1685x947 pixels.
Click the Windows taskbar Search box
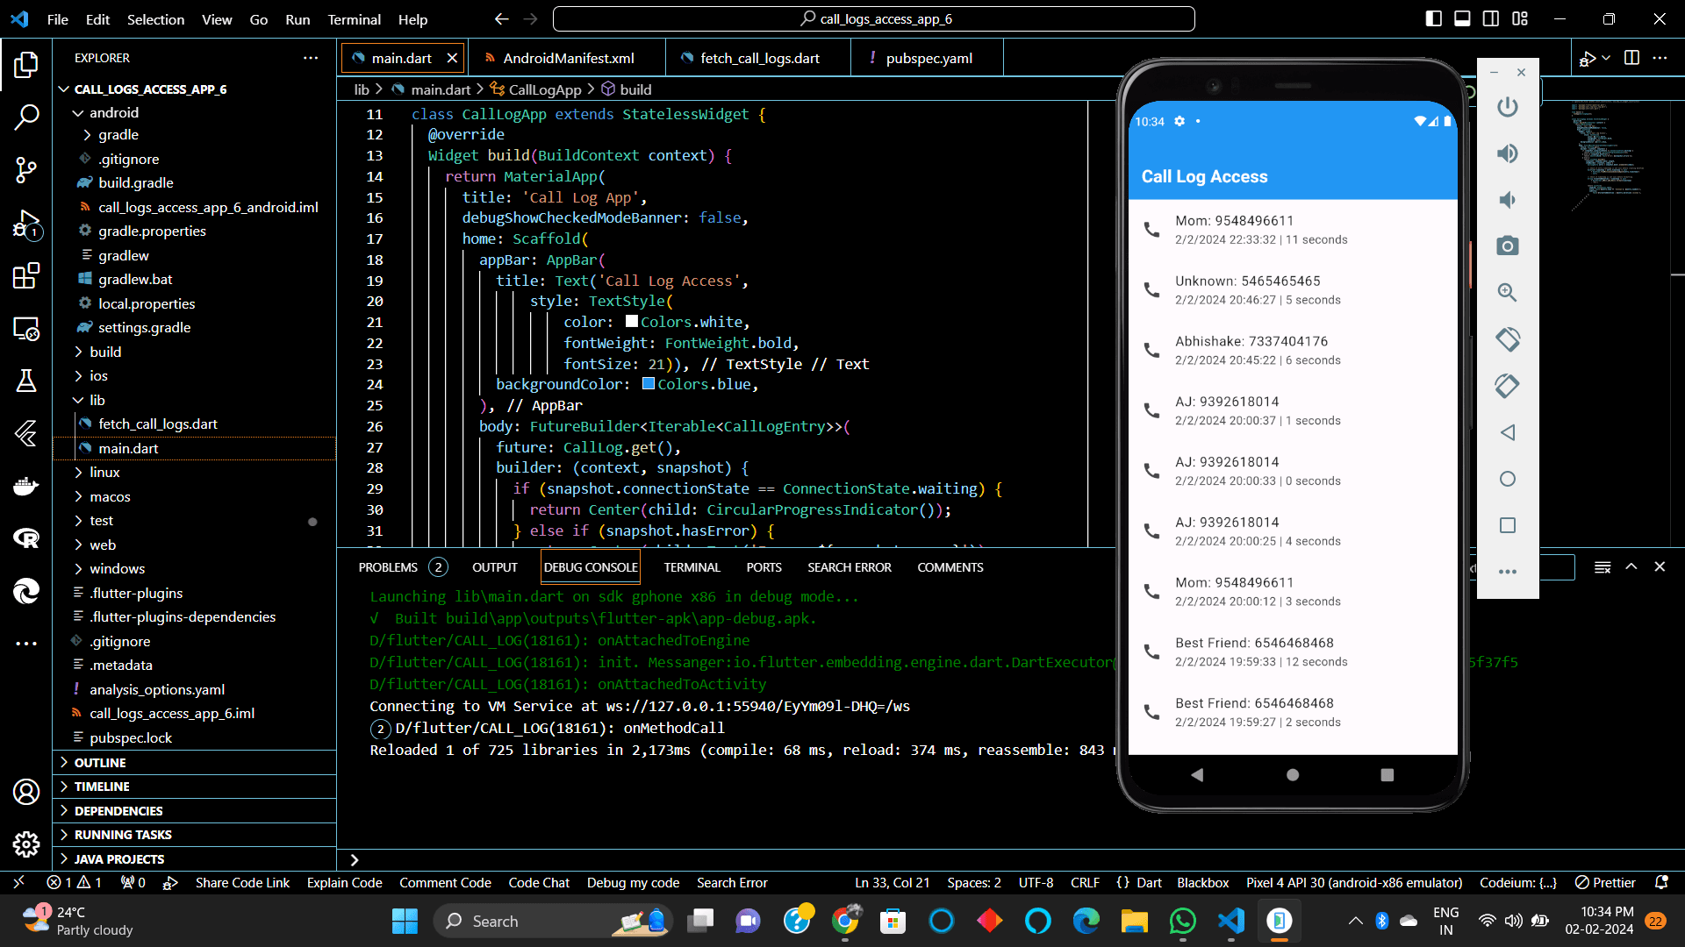(553, 921)
